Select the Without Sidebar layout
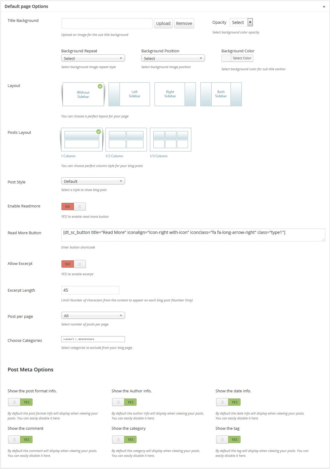This screenshot has width=330, height=469. [83, 94]
